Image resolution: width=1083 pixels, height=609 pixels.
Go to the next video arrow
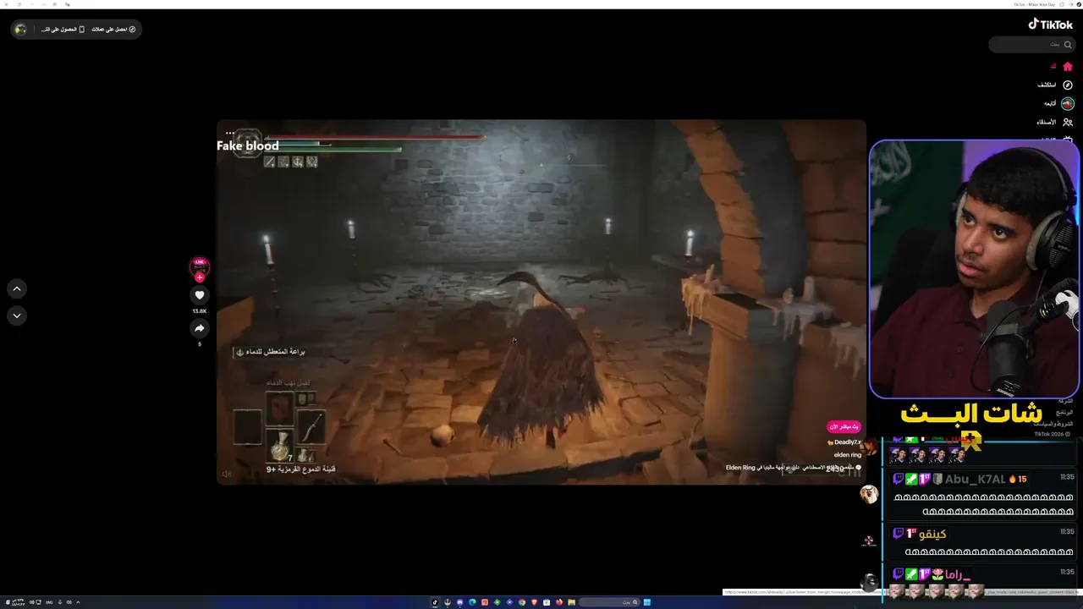[17, 315]
